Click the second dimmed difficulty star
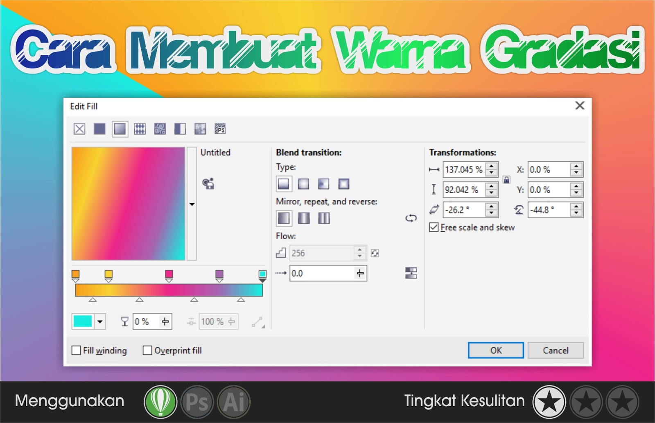 click(586, 402)
